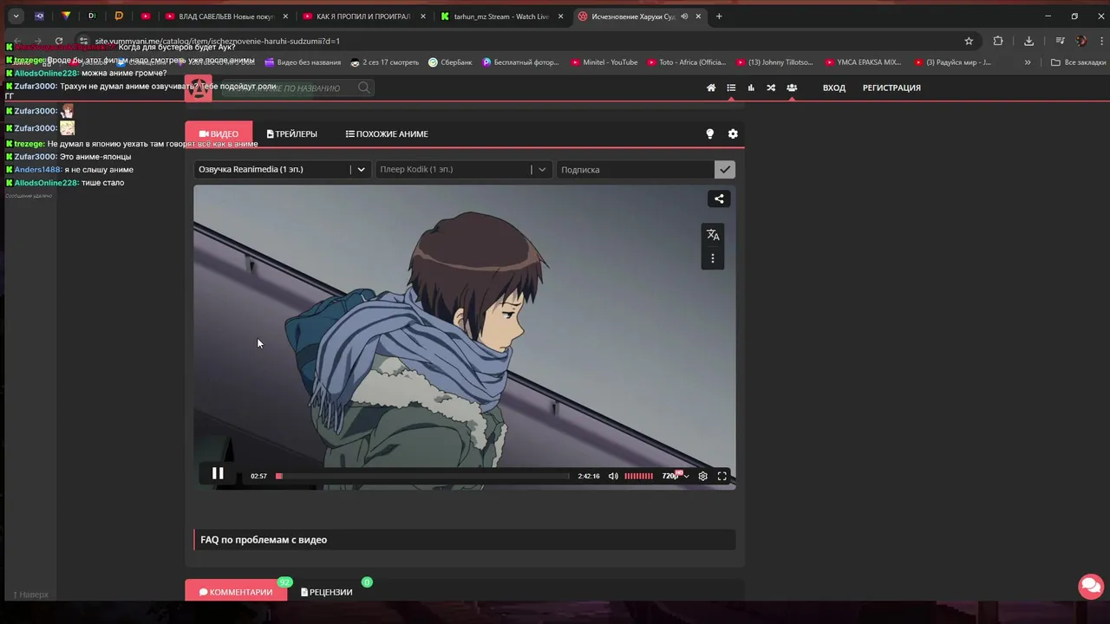This screenshot has height=624, width=1110.
Task: Open browser extensions puzzle icon
Action: [998, 41]
